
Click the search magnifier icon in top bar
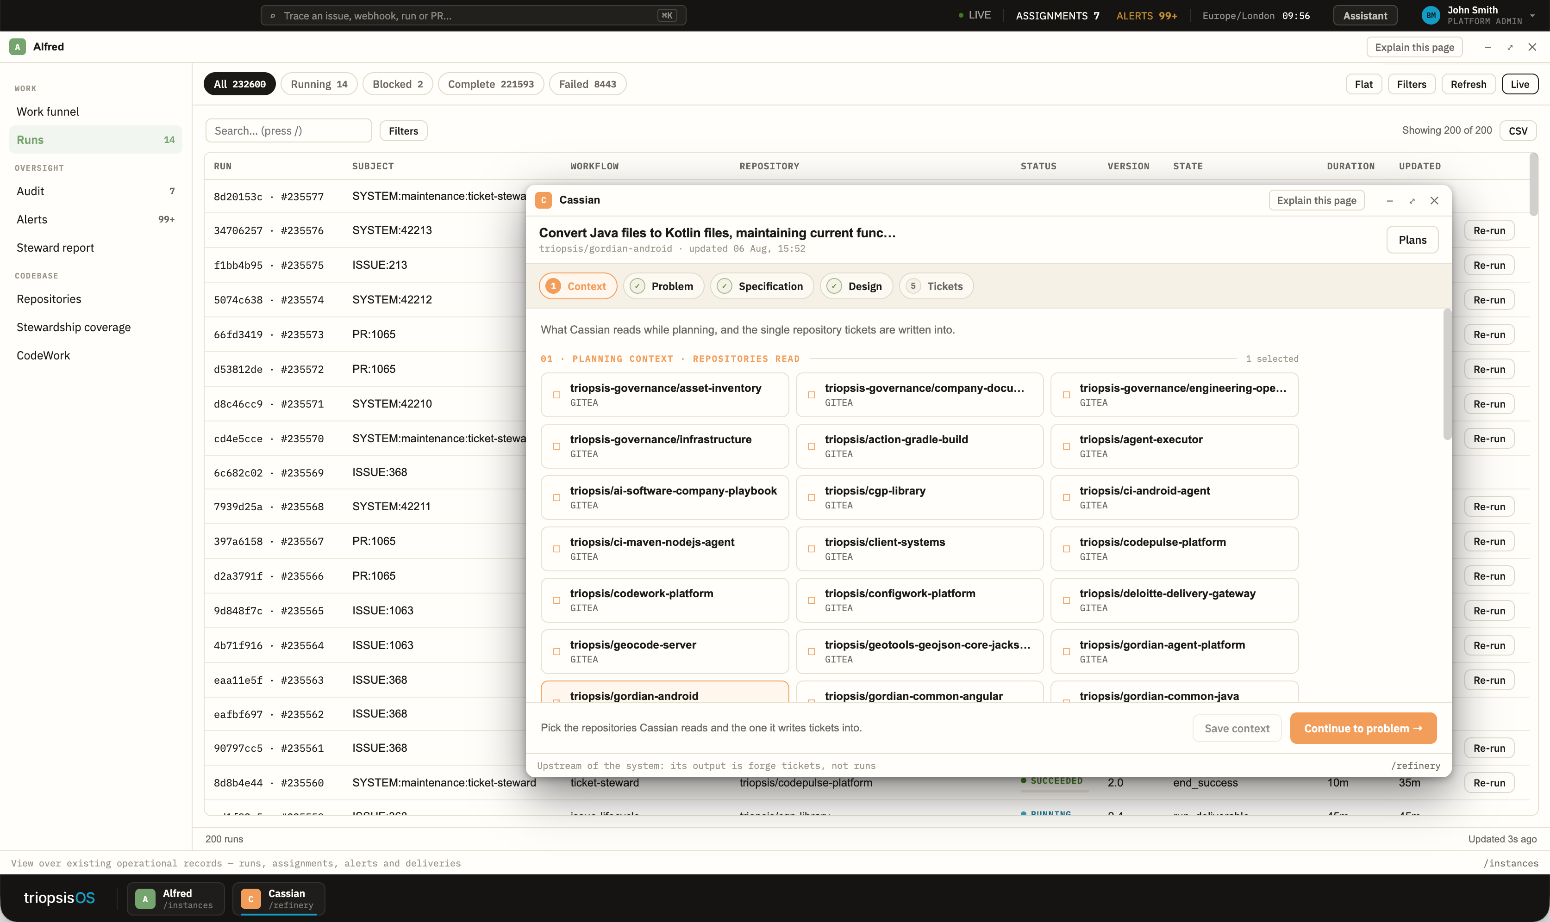[x=272, y=16]
